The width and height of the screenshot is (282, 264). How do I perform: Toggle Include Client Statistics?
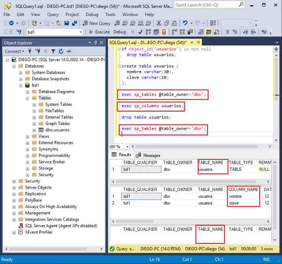click(190, 32)
